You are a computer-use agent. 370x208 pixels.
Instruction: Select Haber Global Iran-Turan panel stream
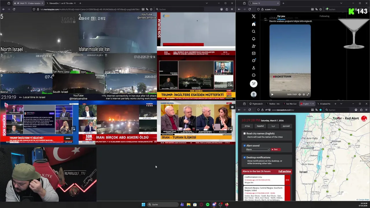(196, 122)
